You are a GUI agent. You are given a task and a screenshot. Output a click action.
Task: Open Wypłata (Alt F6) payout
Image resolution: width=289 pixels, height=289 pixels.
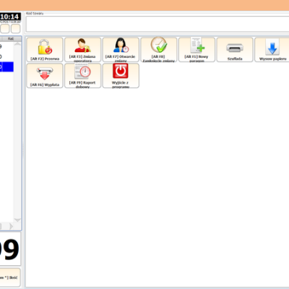click(x=45, y=76)
